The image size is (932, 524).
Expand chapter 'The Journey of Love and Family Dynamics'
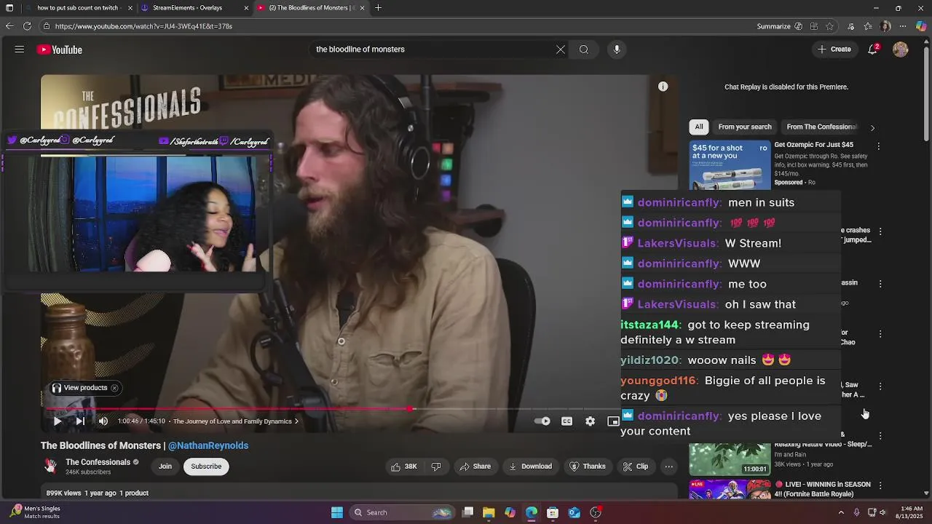point(236,421)
